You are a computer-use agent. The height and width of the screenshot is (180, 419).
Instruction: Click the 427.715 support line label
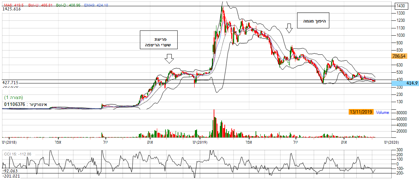(x=10, y=83)
